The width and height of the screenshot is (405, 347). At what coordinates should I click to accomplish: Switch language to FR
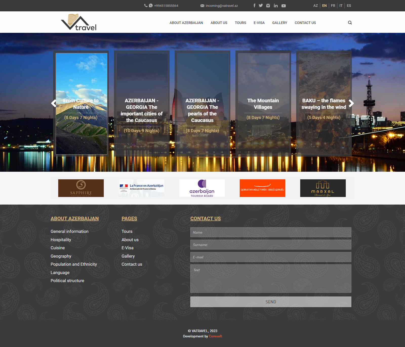(333, 6)
